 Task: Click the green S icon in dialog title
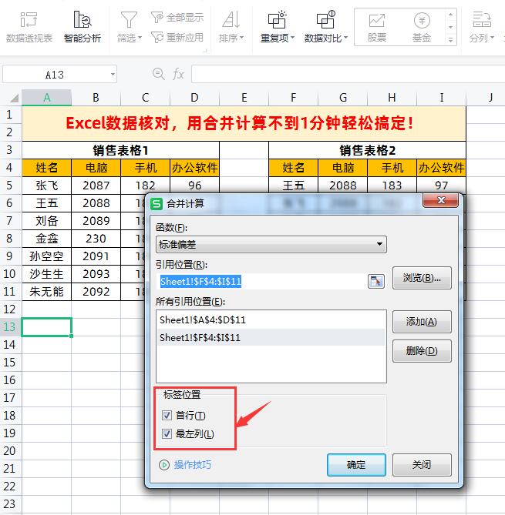[x=157, y=204]
